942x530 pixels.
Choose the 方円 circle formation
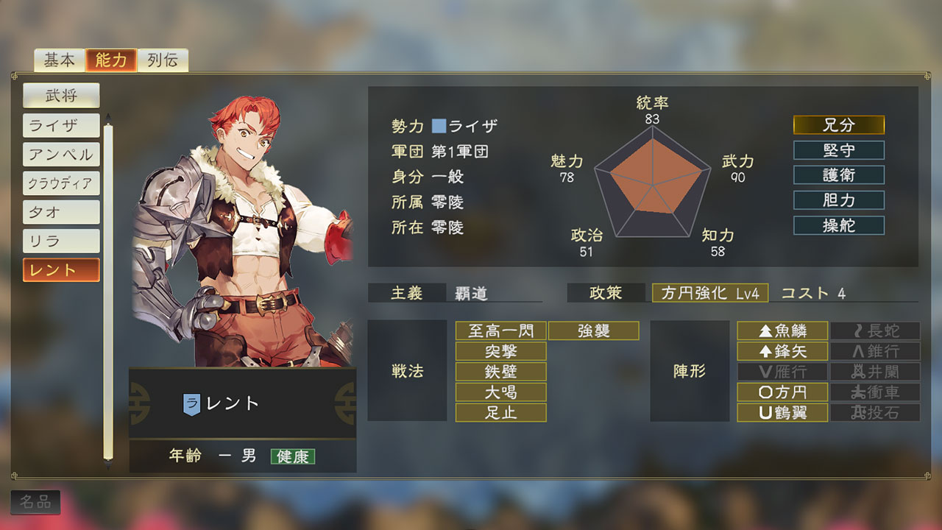pyautogui.click(x=782, y=392)
